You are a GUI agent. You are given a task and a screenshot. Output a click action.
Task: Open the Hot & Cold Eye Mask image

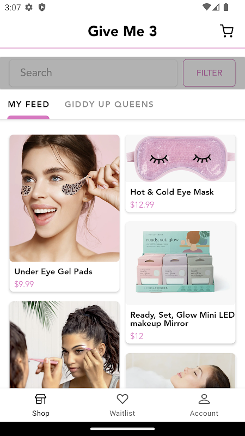(180, 159)
